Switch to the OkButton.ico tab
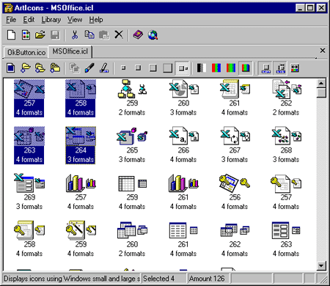330x286 pixels. (x=26, y=52)
